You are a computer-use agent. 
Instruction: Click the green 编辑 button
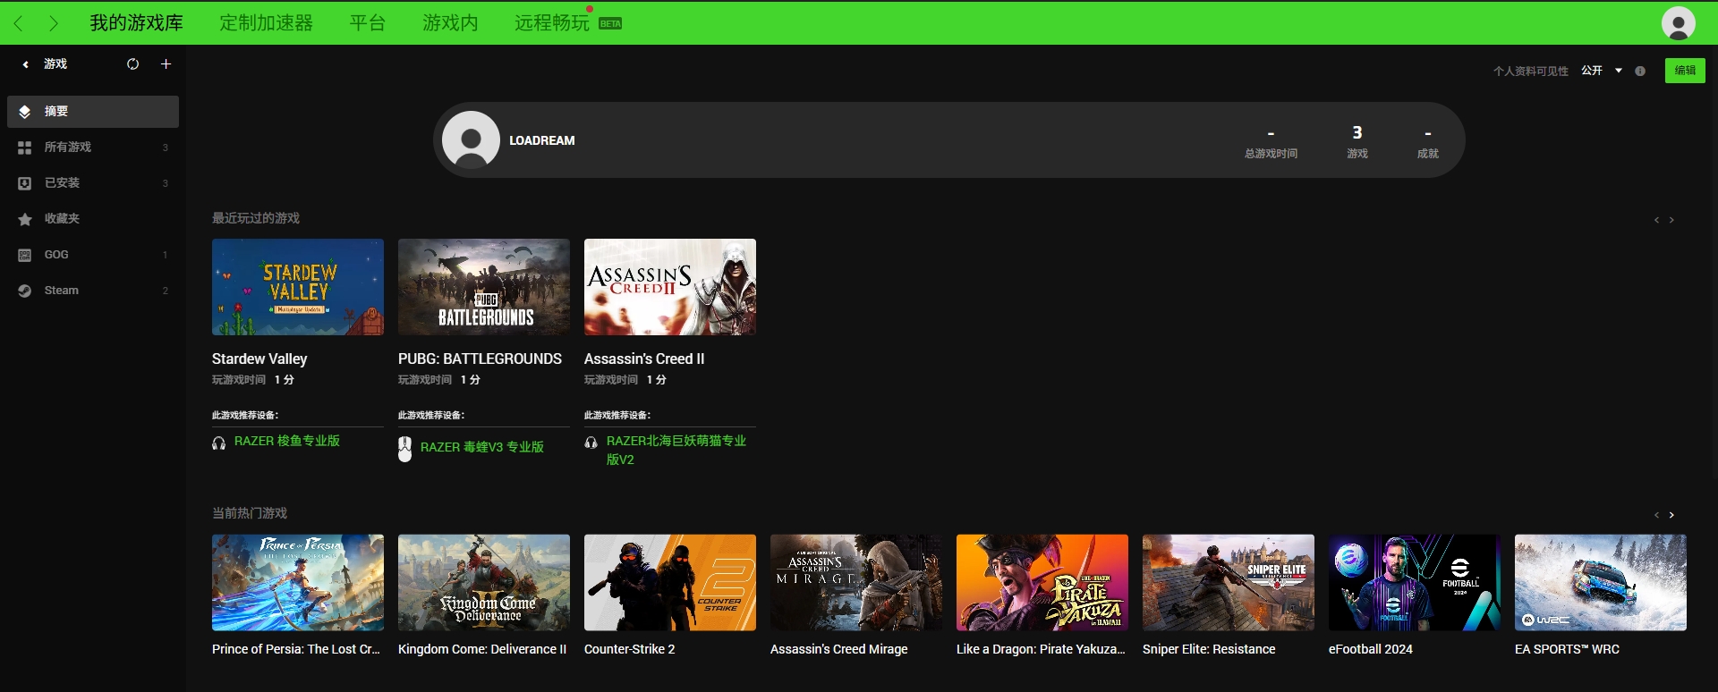point(1685,71)
